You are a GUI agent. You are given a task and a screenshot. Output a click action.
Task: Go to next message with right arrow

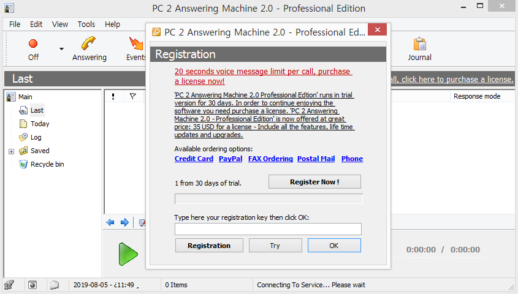tap(124, 222)
